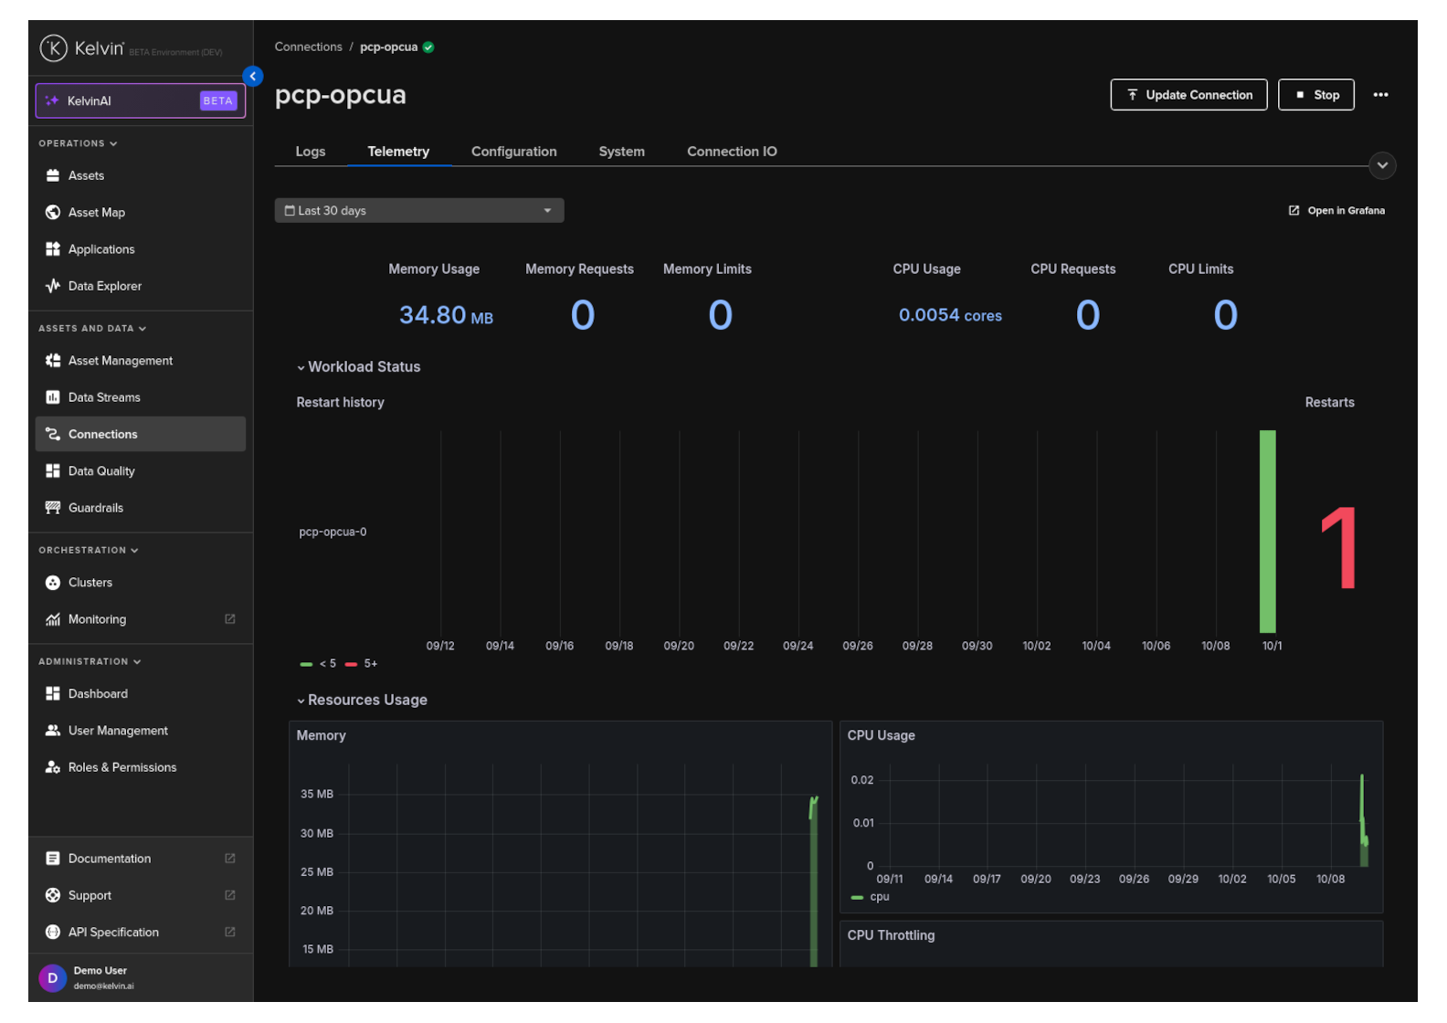1447x1023 pixels.
Task: Switch to the Configuration tab
Action: (514, 152)
